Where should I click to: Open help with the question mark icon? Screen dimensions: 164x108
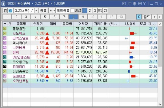pos(144,4)
